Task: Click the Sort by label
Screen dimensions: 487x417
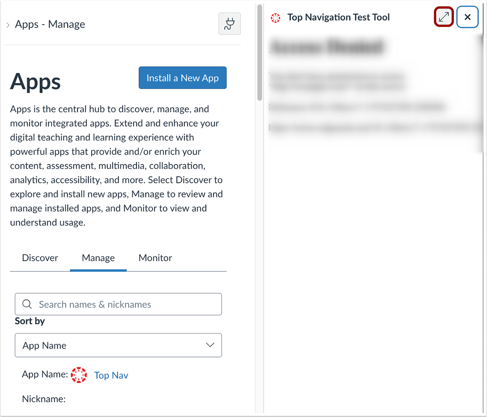Action: tap(30, 321)
